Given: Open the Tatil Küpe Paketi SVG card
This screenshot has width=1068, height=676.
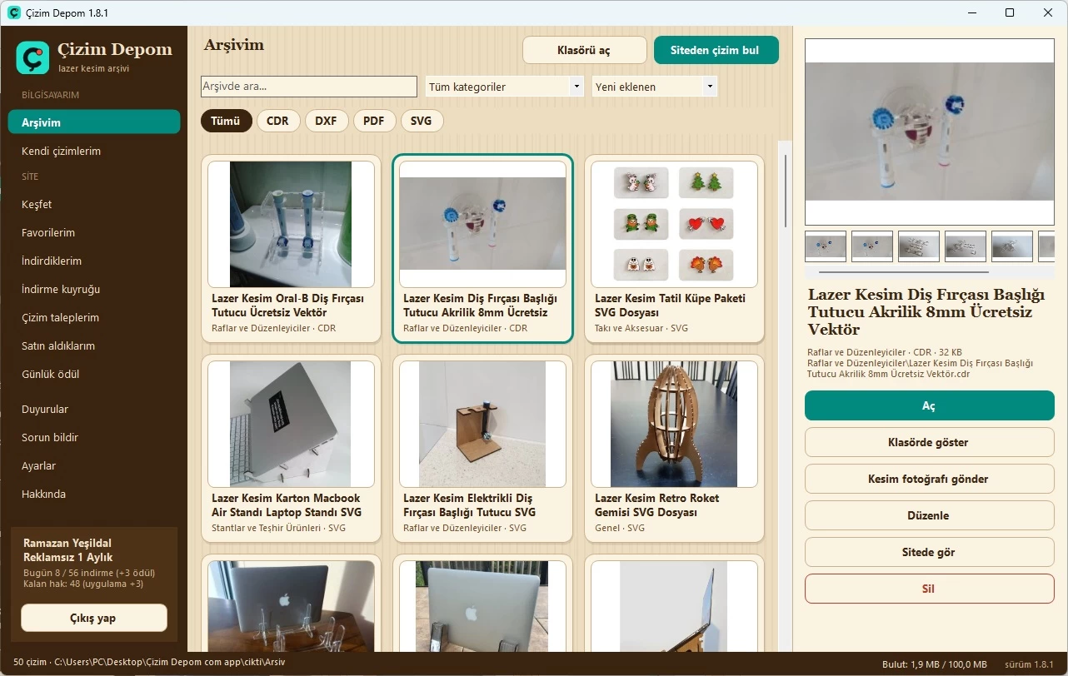Looking at the screenshot, I should tap(674, 248).
